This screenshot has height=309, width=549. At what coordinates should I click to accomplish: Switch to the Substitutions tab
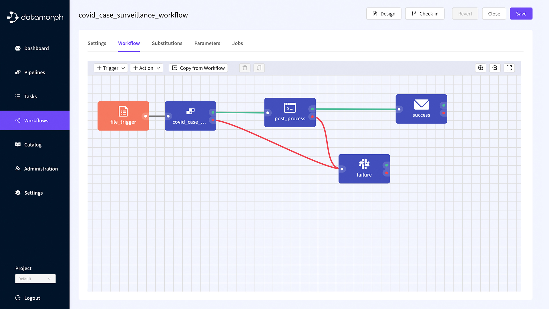(167, 43)
